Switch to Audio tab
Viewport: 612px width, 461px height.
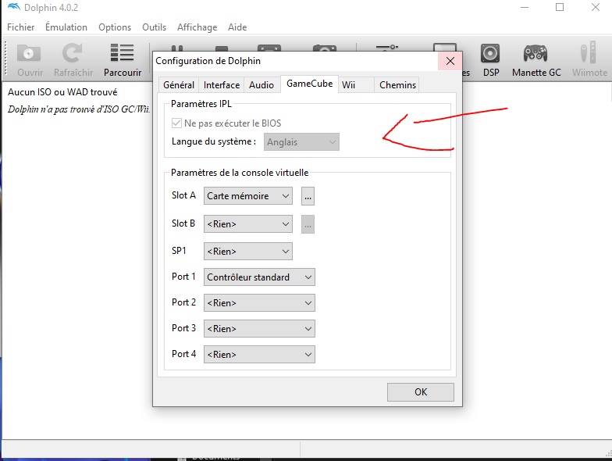click(262, 84)
